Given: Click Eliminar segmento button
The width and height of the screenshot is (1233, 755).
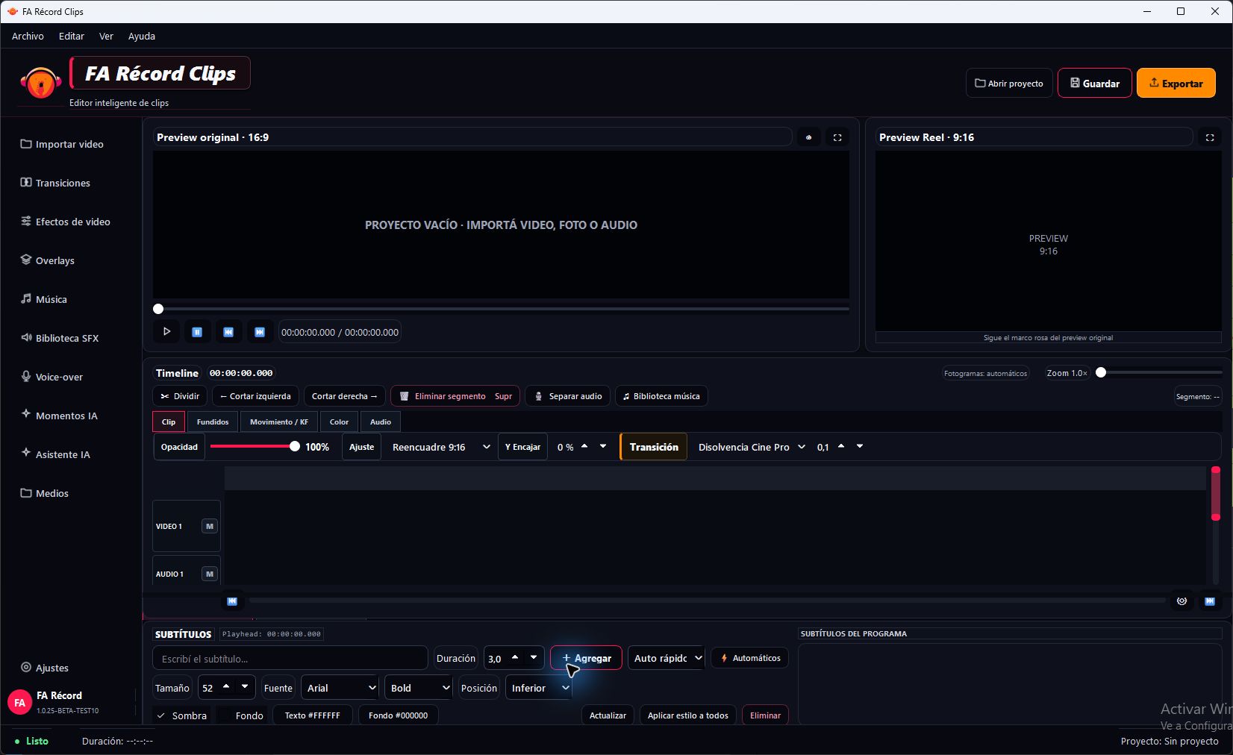Looking at the screenshot, I should click(x=455, y=396).
